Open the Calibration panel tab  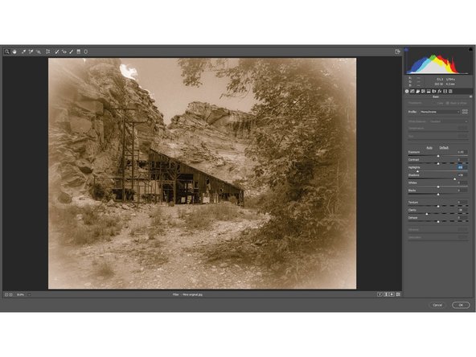pyautogui.click(x=445, y=91)
